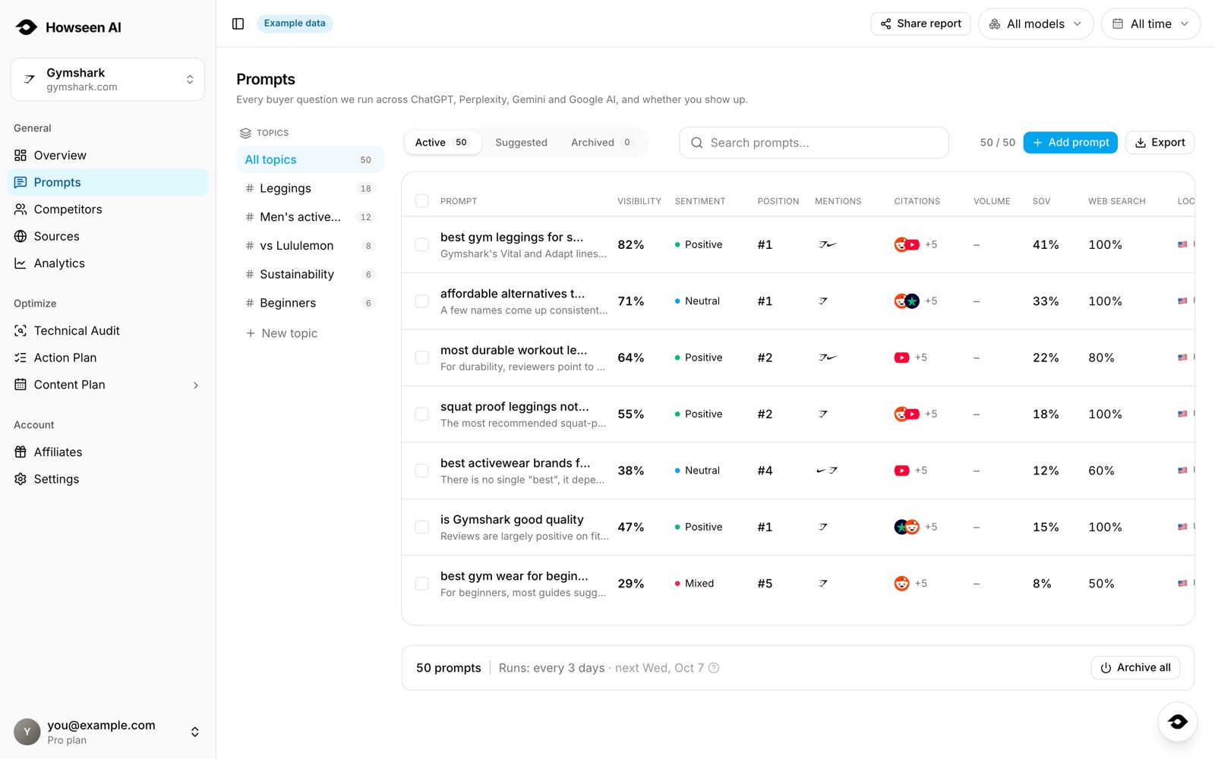
Task: Check the best gym leggings prompt checkbox
Action: coord(422,244)
